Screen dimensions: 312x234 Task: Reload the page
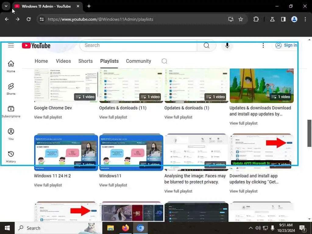(29, 19)
